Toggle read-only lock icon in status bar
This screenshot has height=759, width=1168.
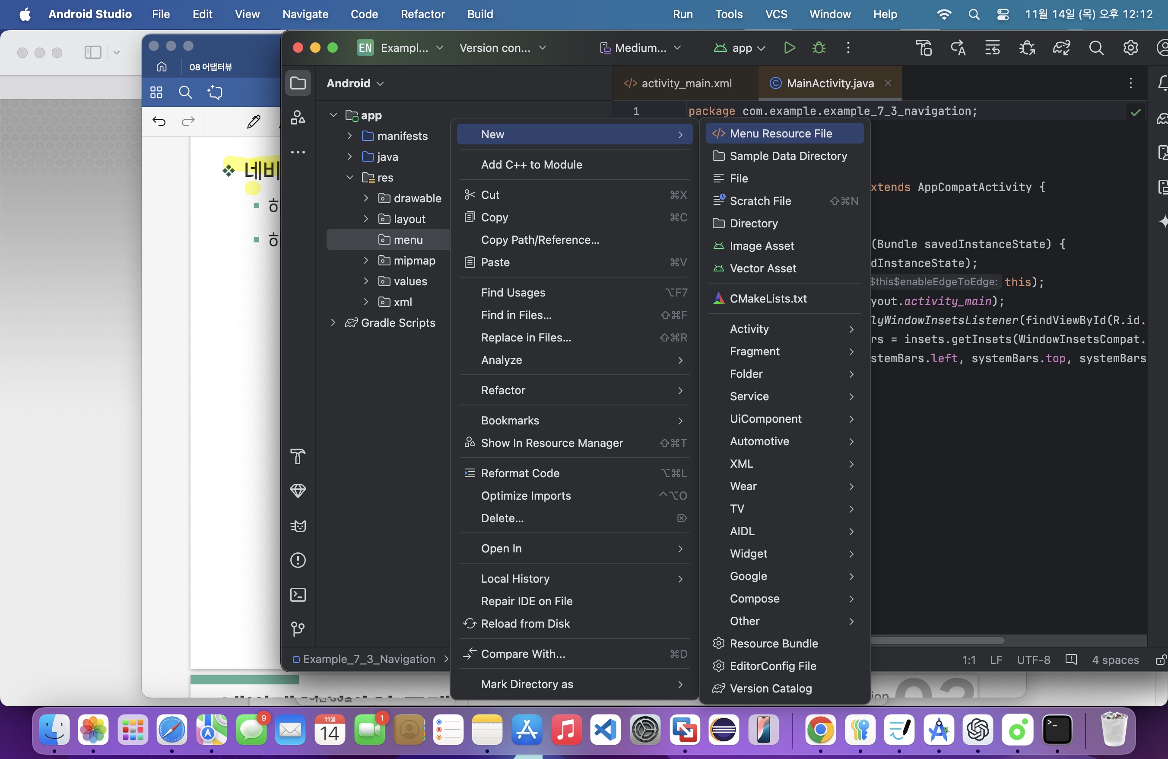1160,660
